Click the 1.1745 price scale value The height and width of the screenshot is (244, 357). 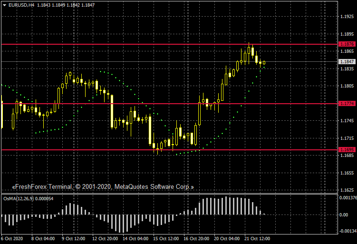347,121
